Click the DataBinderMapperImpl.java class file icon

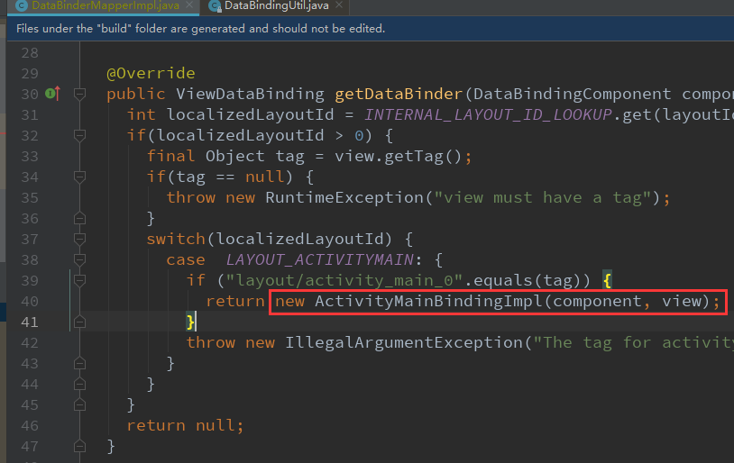click(x=22, y=5)
